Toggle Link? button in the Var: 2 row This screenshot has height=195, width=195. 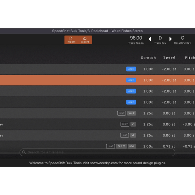(122, 113)
